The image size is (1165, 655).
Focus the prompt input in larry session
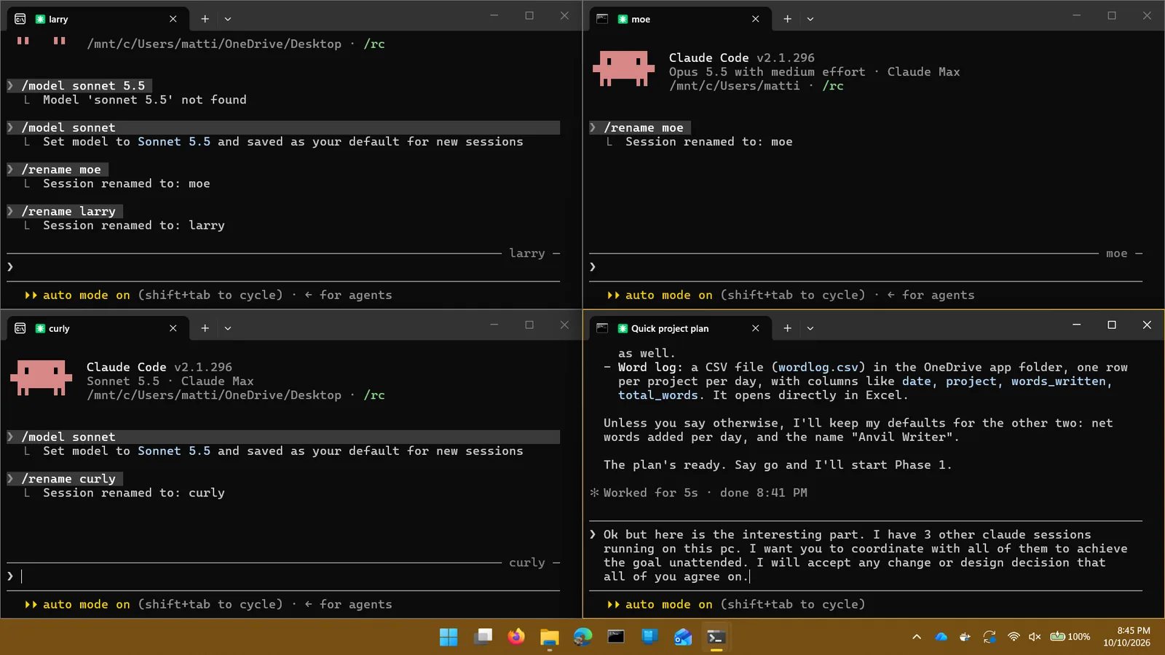point(284,267)
